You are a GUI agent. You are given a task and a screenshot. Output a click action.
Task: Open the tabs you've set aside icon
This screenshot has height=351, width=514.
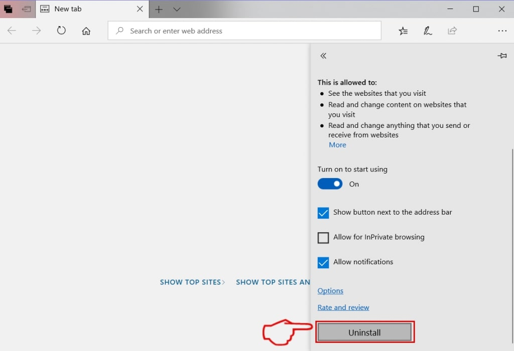(8, 9)
